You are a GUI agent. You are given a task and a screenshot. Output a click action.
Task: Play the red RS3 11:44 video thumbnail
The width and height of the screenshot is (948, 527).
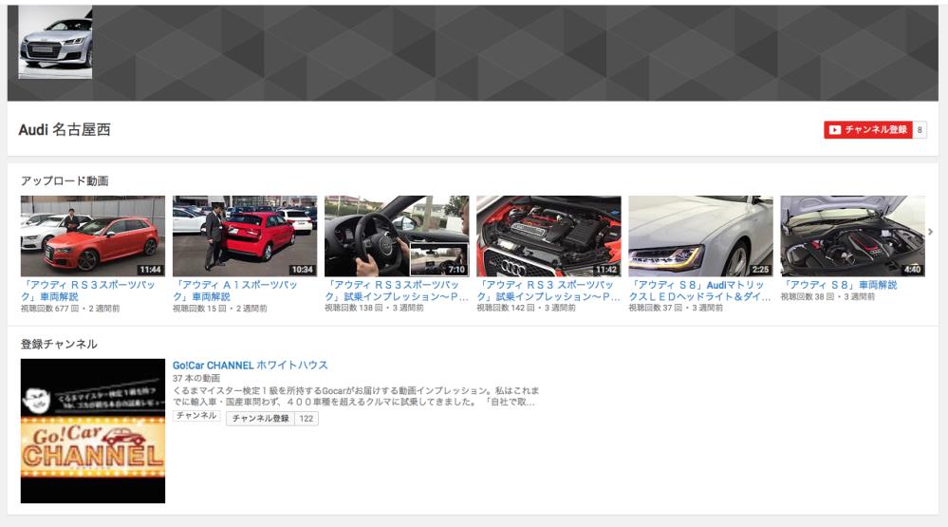[x=92, y=236]
